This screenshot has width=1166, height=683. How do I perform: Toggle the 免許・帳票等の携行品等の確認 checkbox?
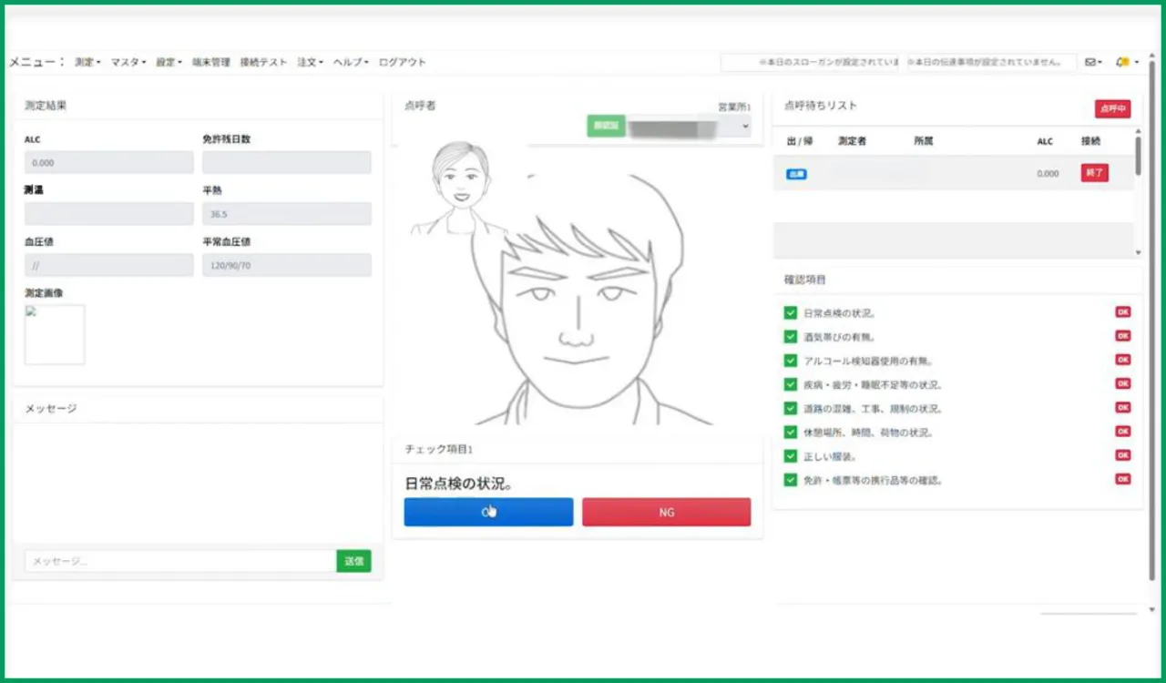pyautogui.click(x=790, y=480)
